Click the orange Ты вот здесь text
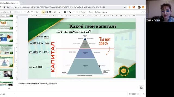Viewport: 174px width, 97px height. 105,41
